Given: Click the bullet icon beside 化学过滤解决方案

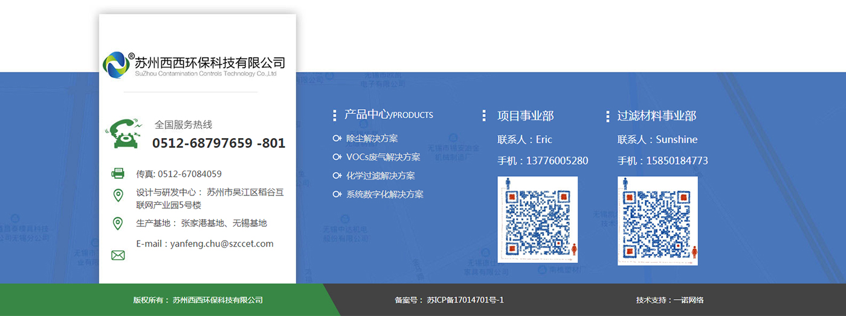Looking at the screenshot, I should pos(337,175).
